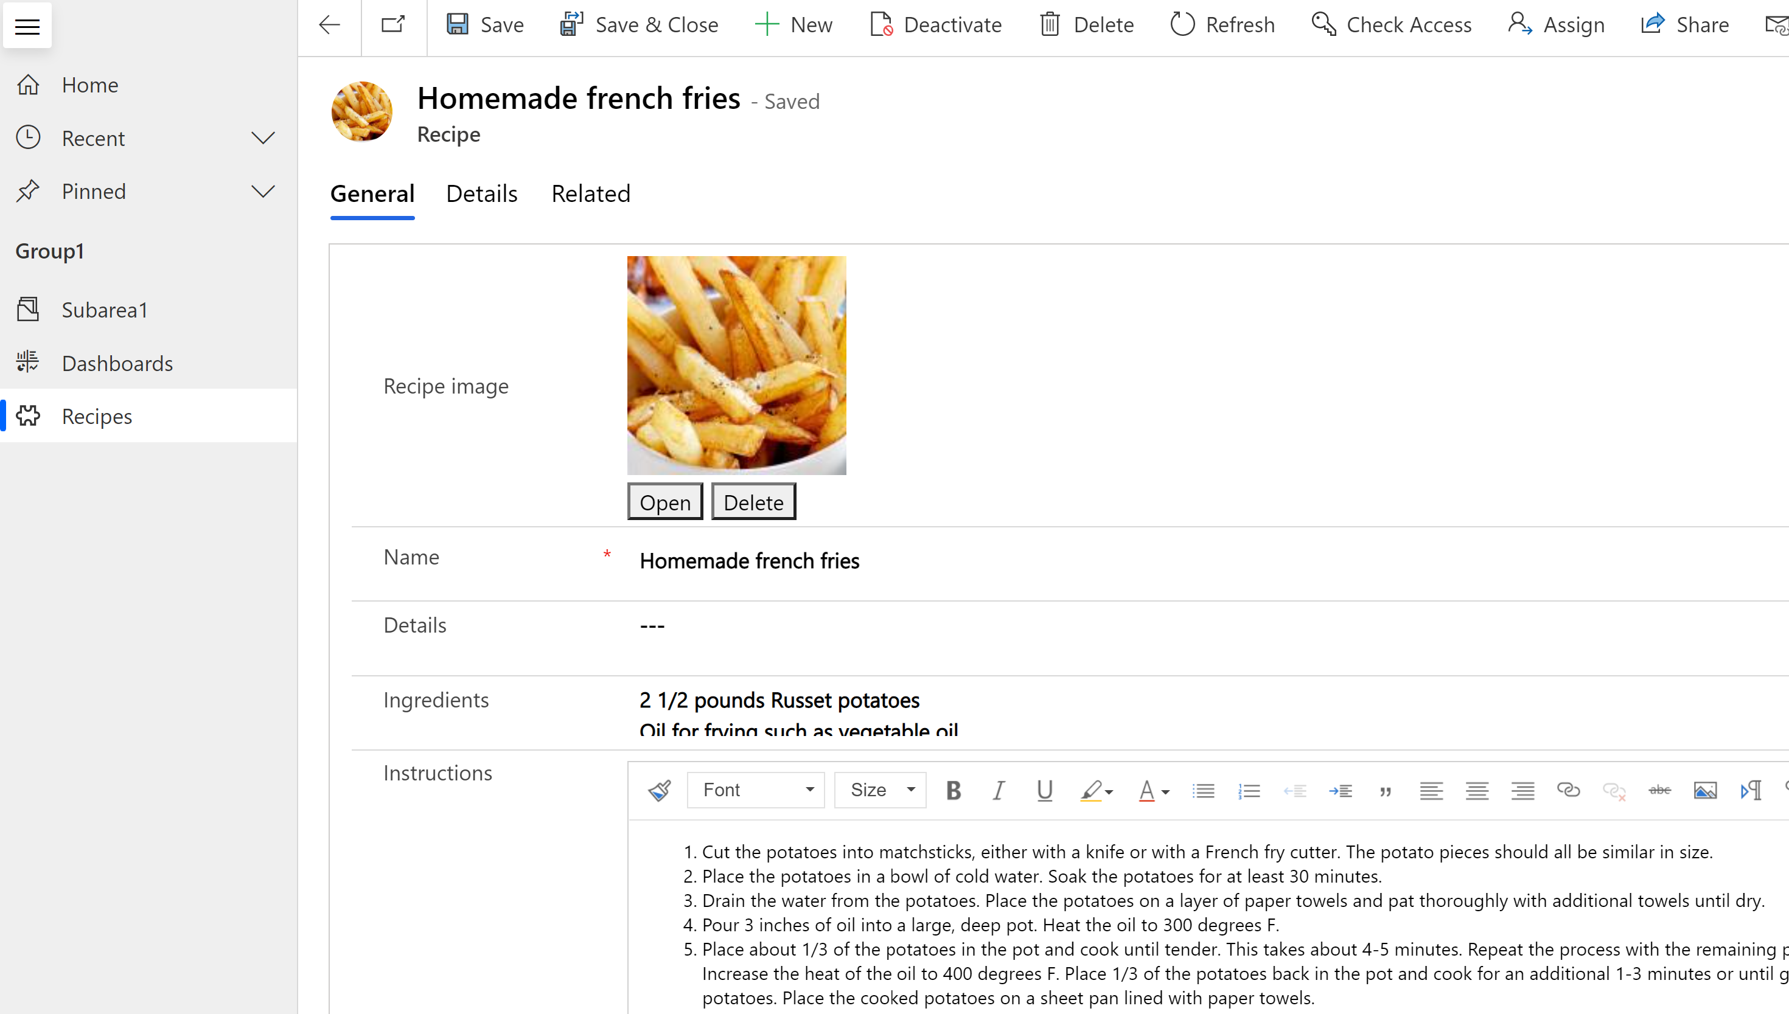The width and height of the screenshot is (1789, 1014).
Task: Click the Open image button
Action: (x=664, y=502)
